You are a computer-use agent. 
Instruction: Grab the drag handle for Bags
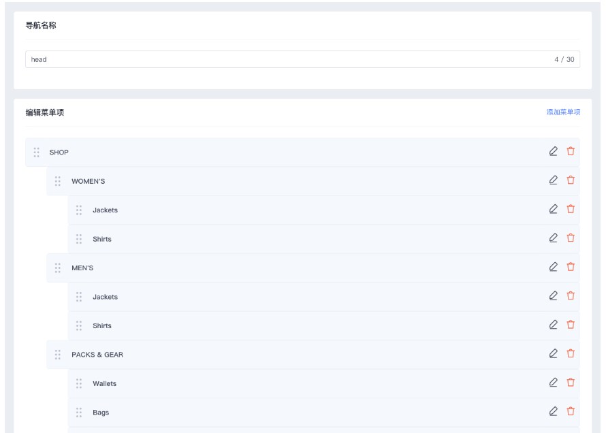tap(79, 413)
